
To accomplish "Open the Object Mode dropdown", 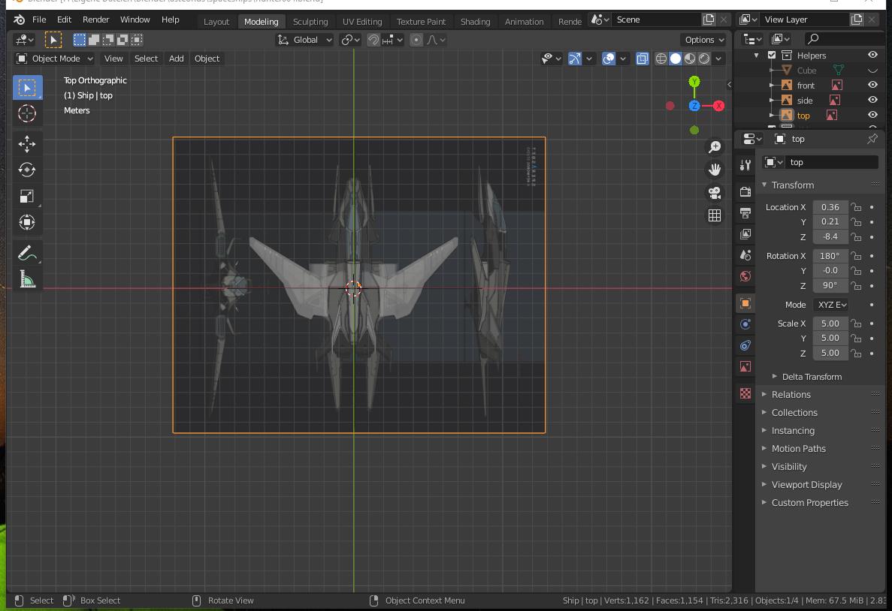I will coord(55,59).
